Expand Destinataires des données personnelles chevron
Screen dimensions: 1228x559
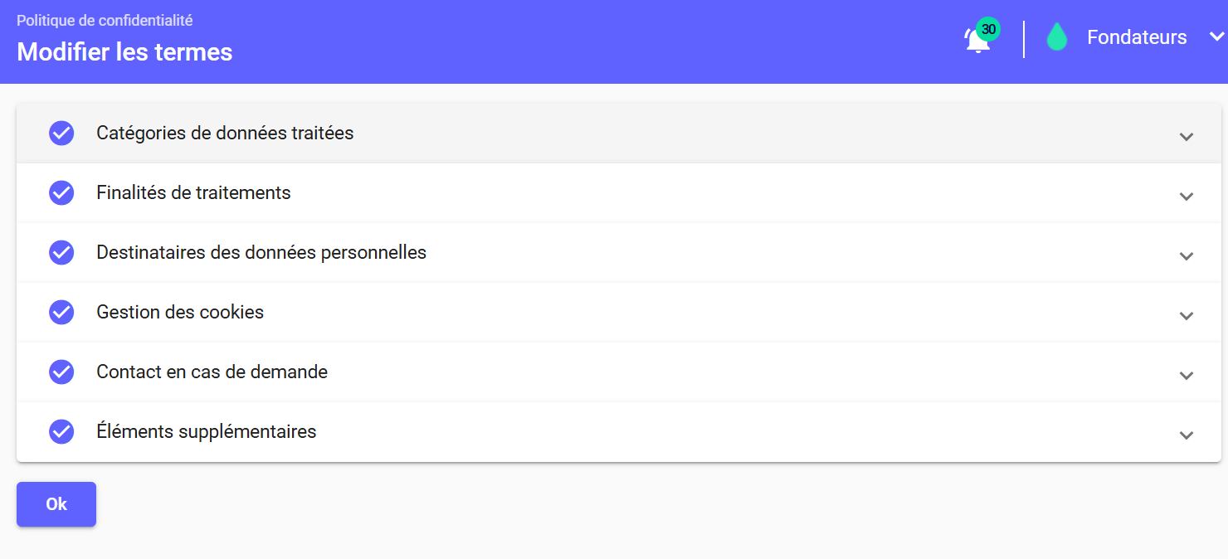(1187, 255)
